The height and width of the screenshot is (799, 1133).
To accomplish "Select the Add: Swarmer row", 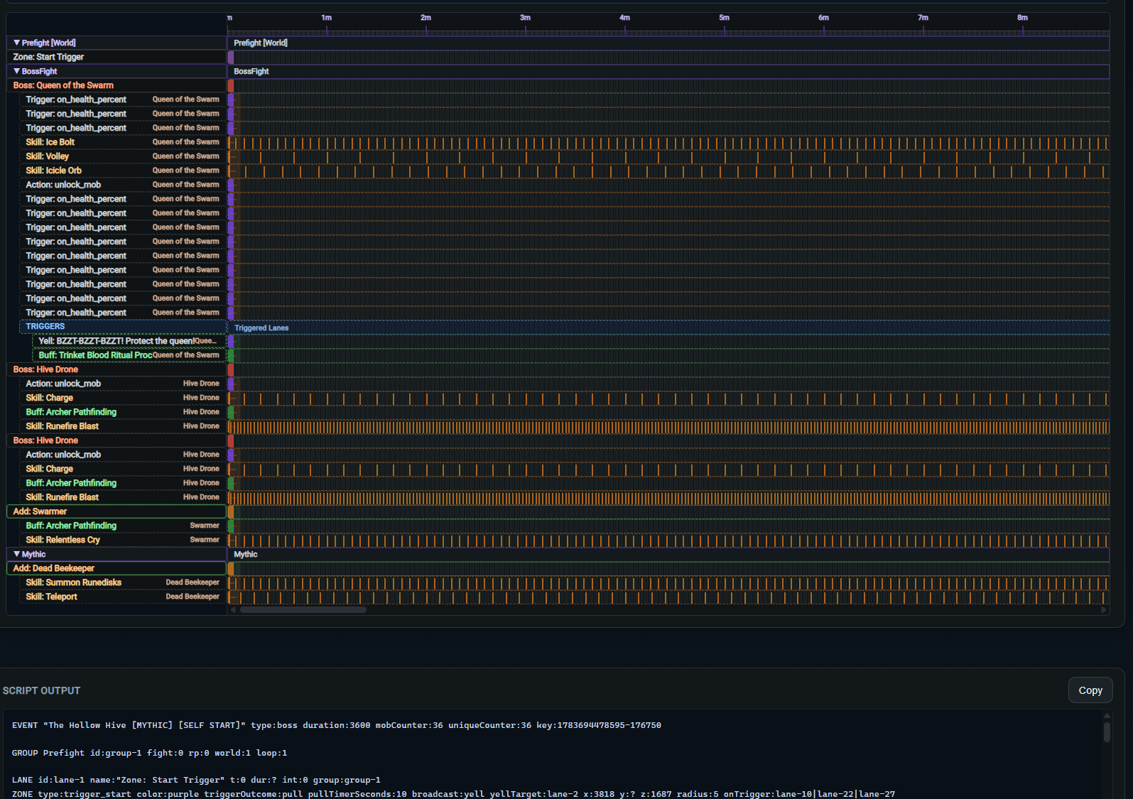I will point(116,511).
